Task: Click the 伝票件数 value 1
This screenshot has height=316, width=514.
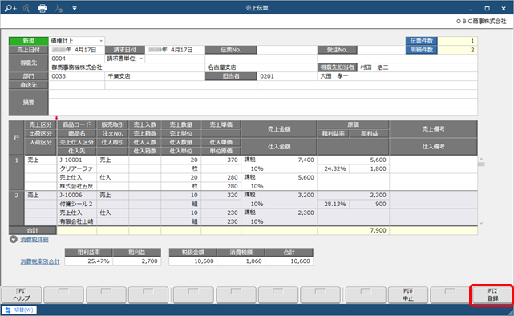Action: 458,41
